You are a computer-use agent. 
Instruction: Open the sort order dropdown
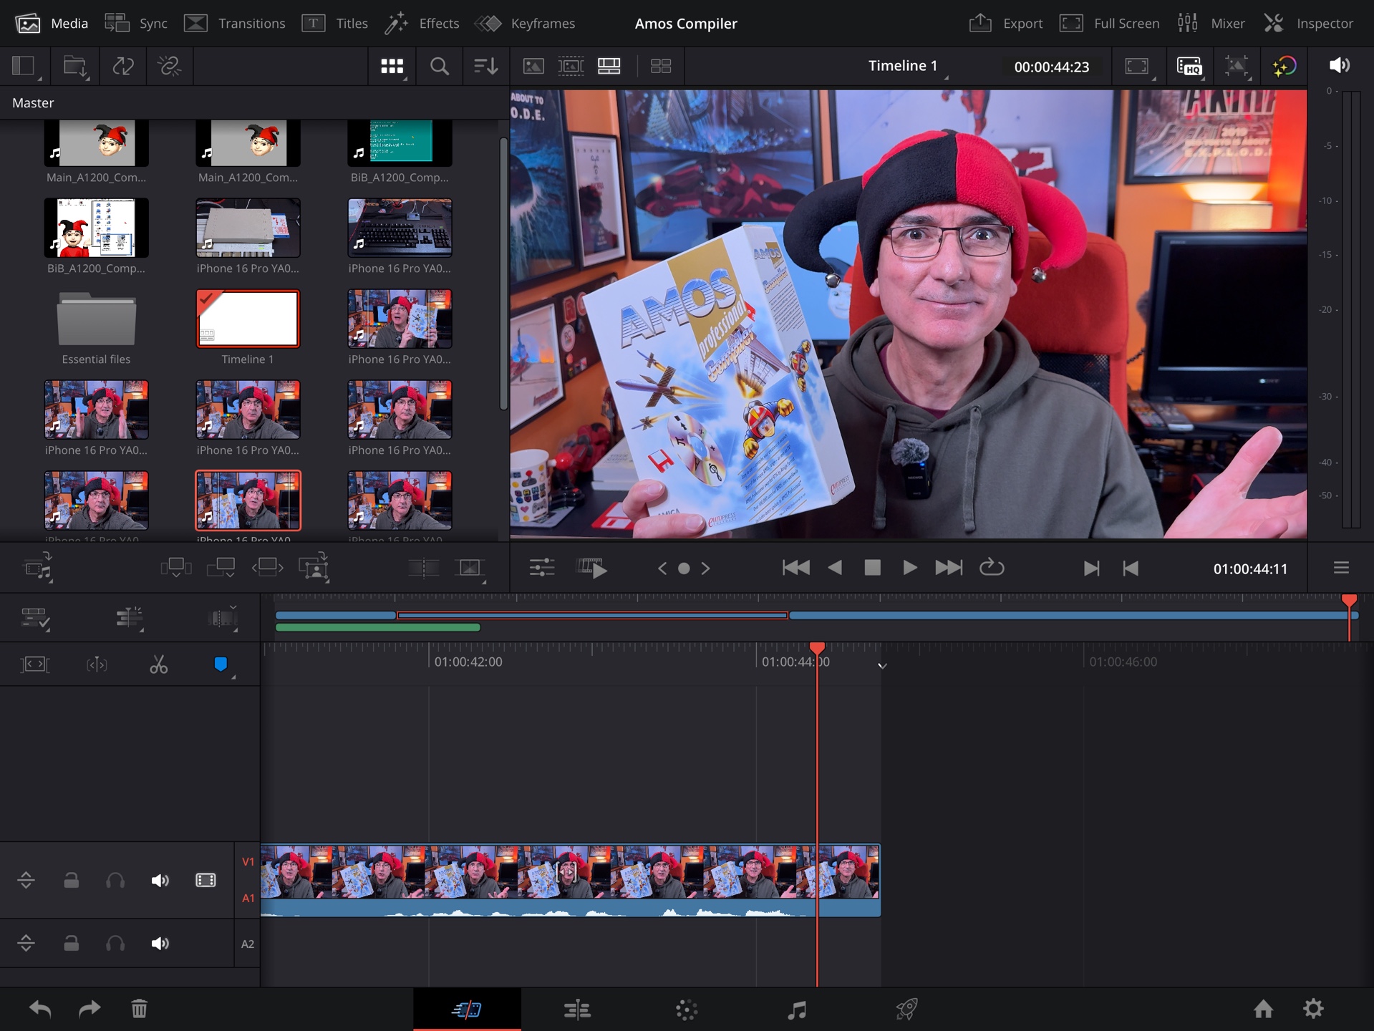485,67
